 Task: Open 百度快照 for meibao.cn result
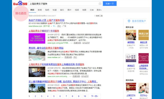(68, 57)
